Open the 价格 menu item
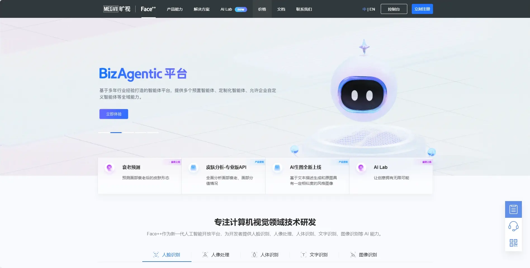This screenshot has height=268, width=530. tap(262, 9)
